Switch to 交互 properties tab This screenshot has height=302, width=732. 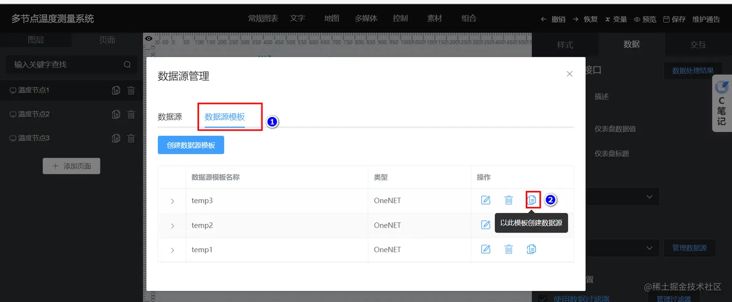698,44
